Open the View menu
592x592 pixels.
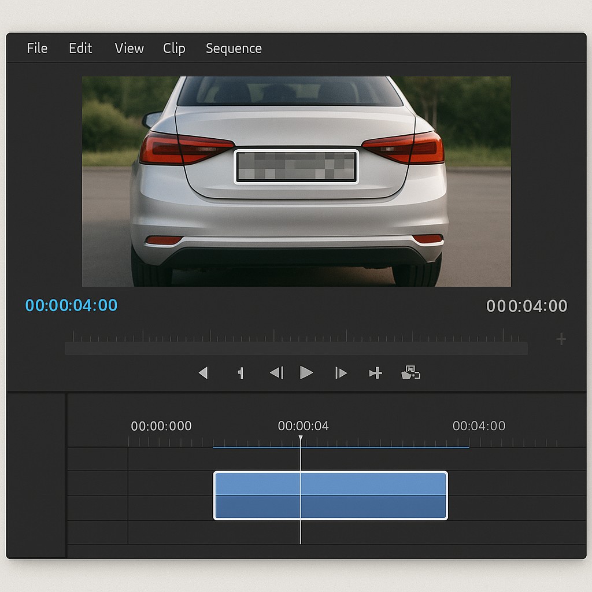pyautogui.click(x=129, y=49)
